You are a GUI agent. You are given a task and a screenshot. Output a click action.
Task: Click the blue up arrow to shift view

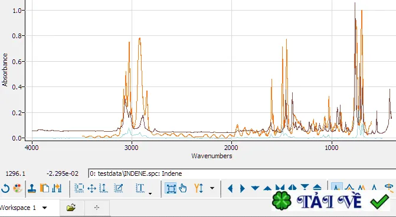tap(267, 188)
